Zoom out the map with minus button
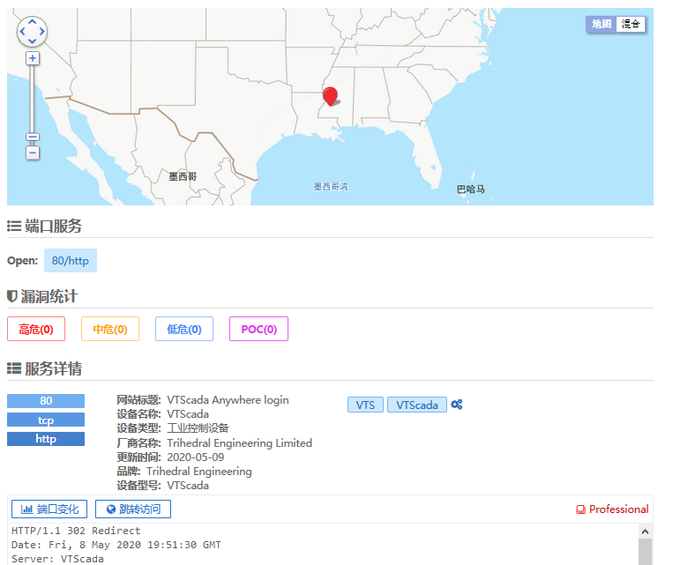The height and width of the screenshot is (565, 673). click(33, 152)
